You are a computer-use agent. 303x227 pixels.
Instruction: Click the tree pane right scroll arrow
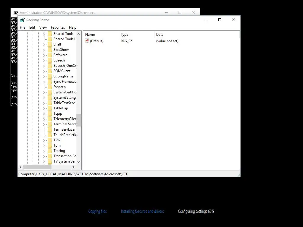tap(73, 167)
